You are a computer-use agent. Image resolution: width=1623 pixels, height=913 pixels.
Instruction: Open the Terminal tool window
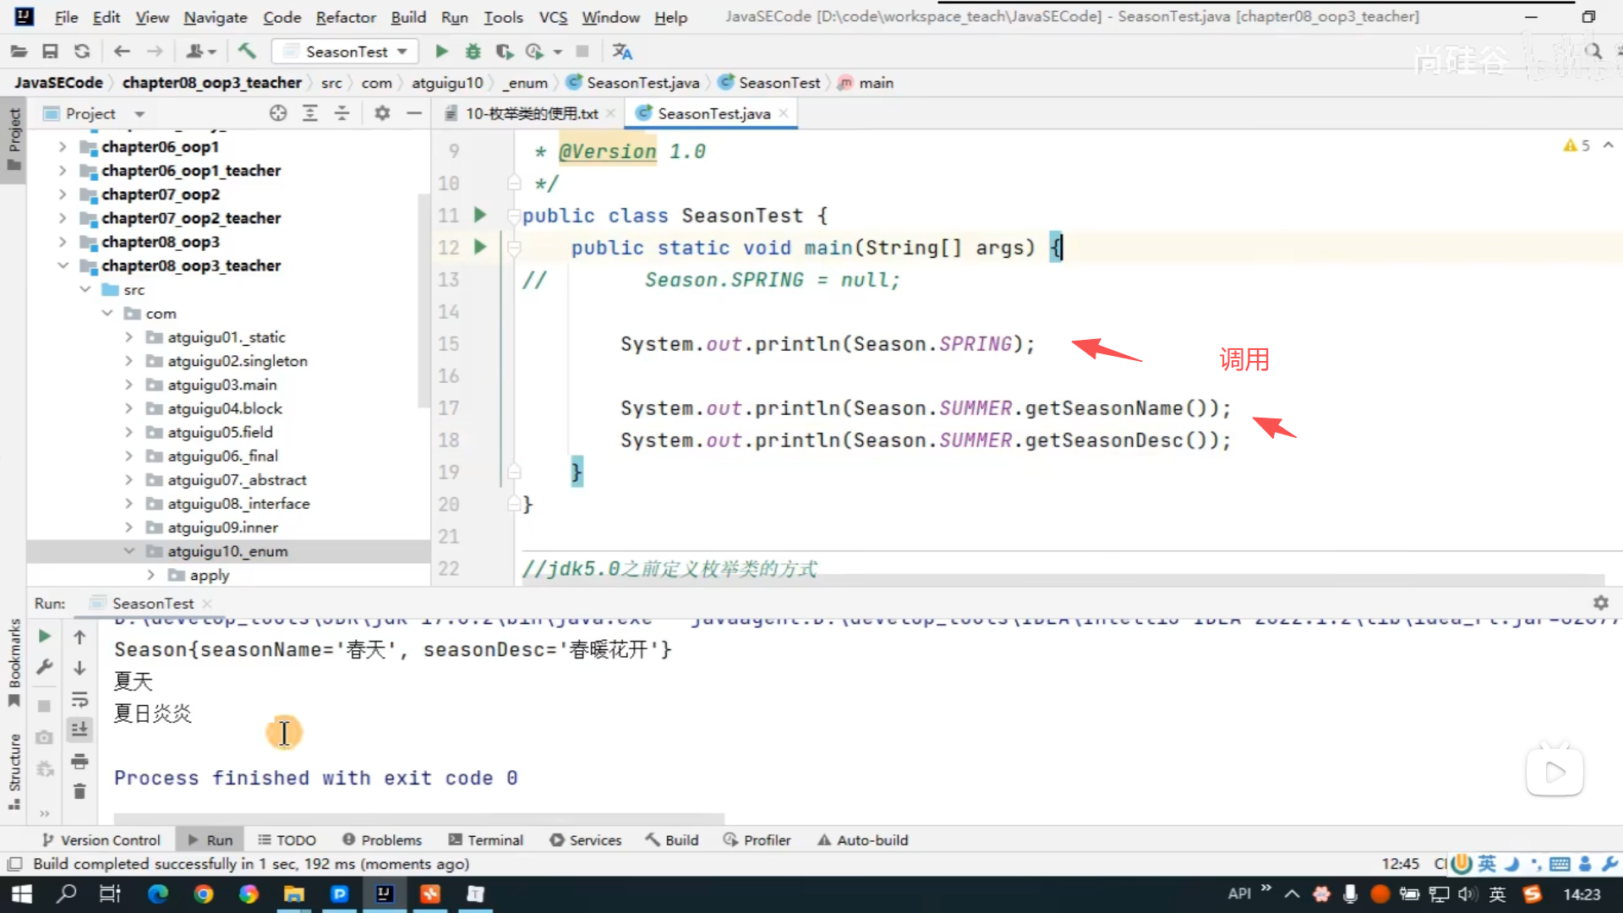[486, 840]
